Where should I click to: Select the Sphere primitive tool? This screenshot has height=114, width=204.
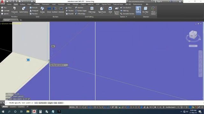coord(5,14)
